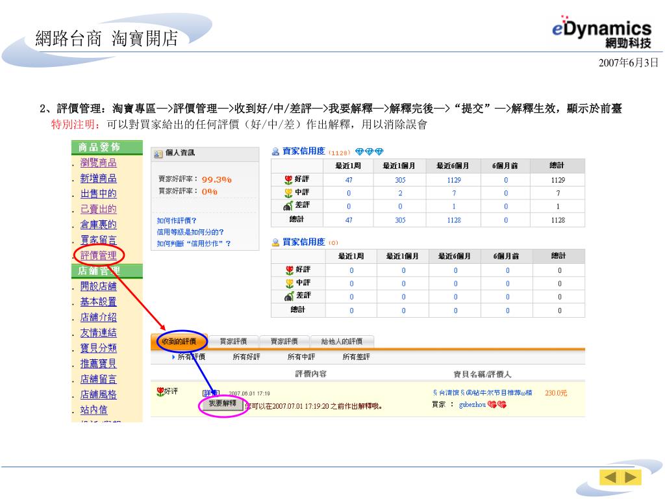Image resolution: width=665 pixels, height=499 pixels.
Task: Open 店鋪風格 link
Action: [x=99, y=394]
